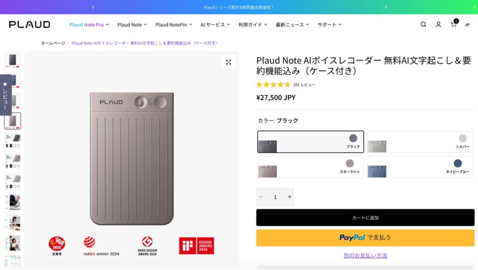
Task: Open the サポート dropdown
Action: click(328, 24)
